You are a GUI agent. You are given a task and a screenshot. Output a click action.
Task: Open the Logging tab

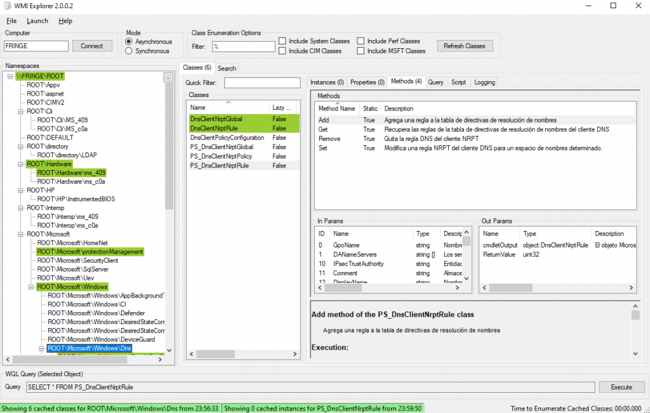[x=484, y=82]
